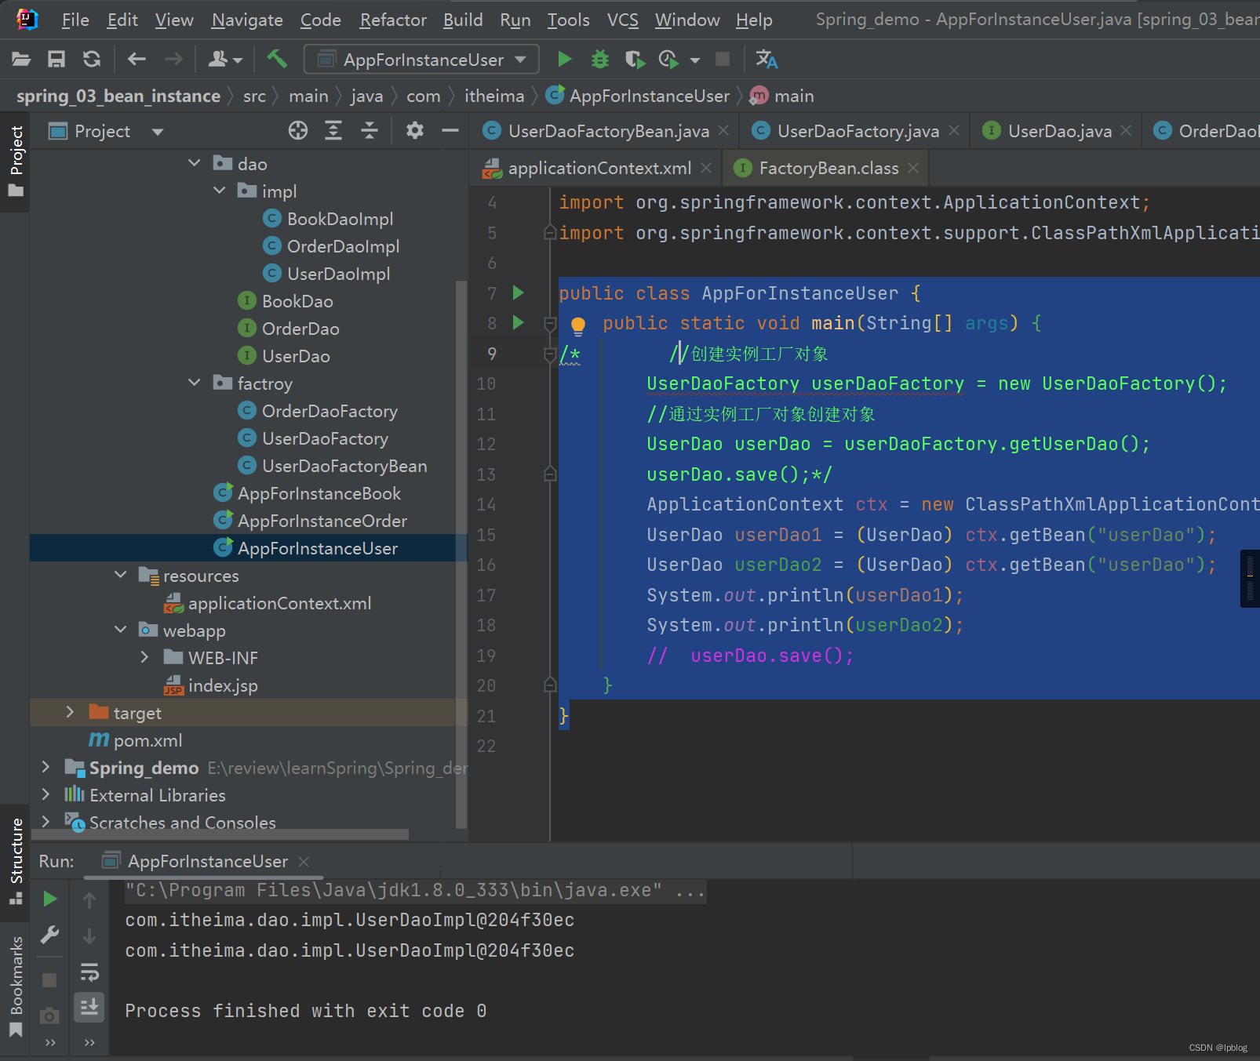
Task: Expand the target folder
Action: pos(70,712)
